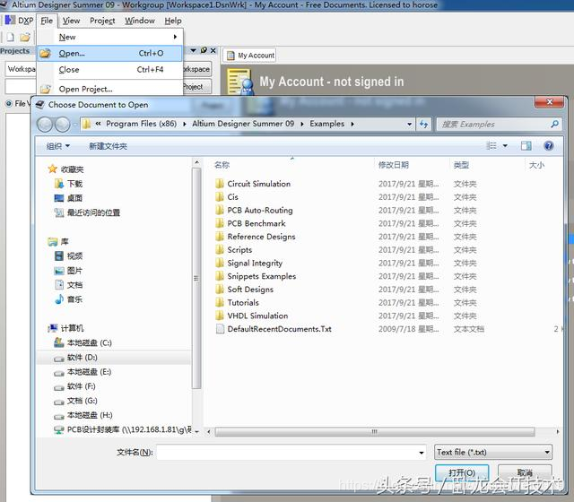Choose Open Project... in File menu

pyautogui.click(x=109, y=89)
